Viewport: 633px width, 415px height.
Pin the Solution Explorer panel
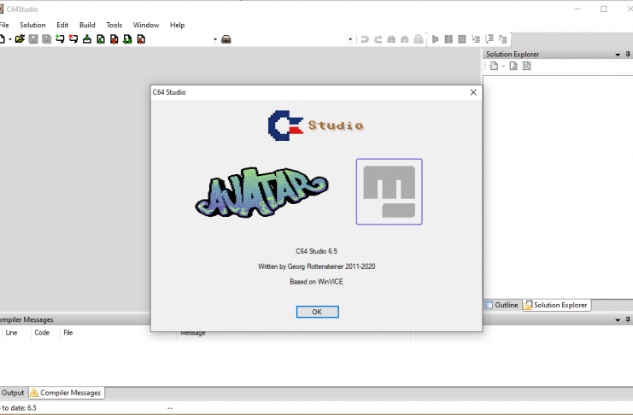[x=628, y=54]
